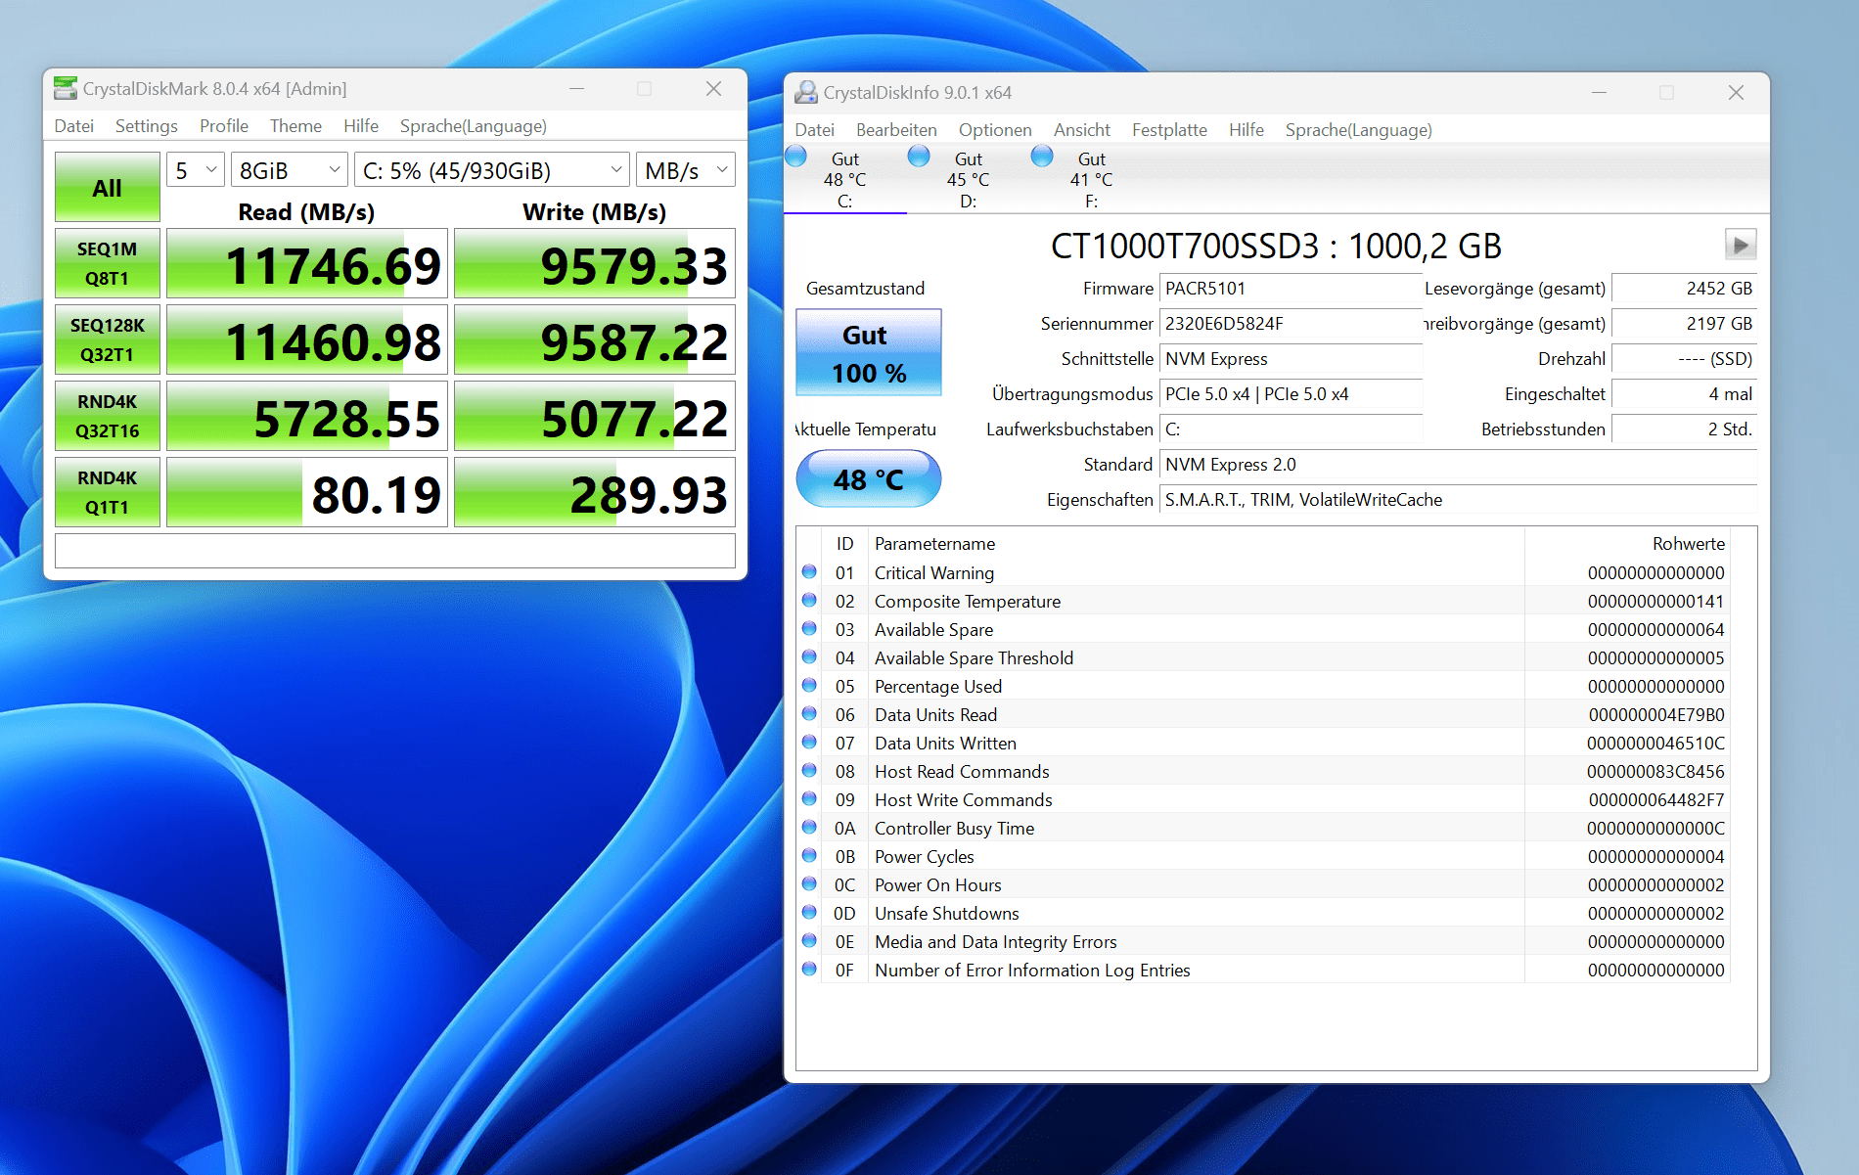Screen dimensions: 1859x1175
Task: Open Theme menu in CrystalDiskMark
Action: [x=295, y=126]
